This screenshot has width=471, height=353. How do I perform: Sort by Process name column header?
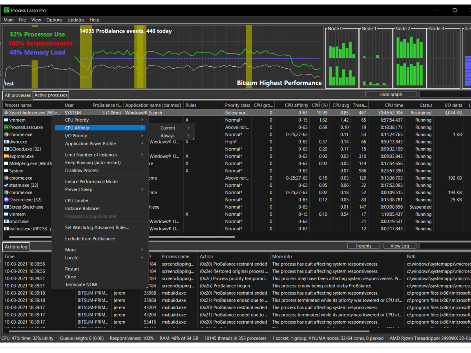tap(33, 105)
